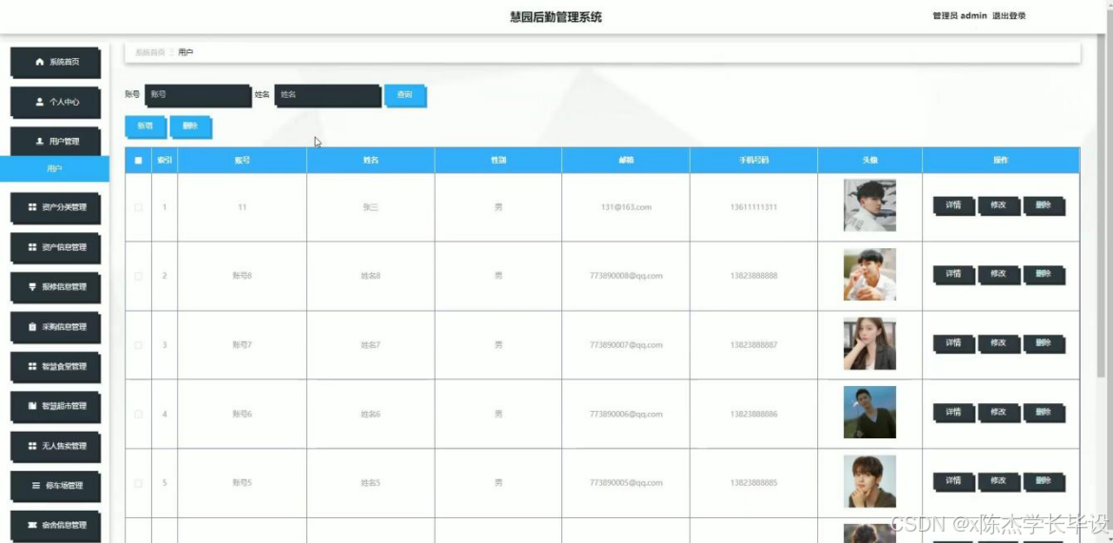Check the checkbox for row 账号6
This screenshot has width=1113, height=543.
139,414
